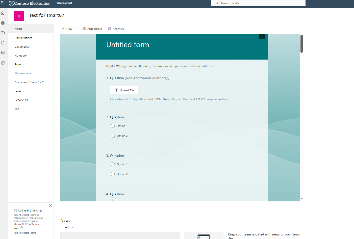This screenshot has height=239, width=354.
Task: Click the Create plus circle icon
Action: pyautogui.click(x=3, y=63)
